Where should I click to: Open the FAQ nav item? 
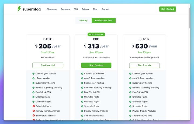tap(76, 9)
